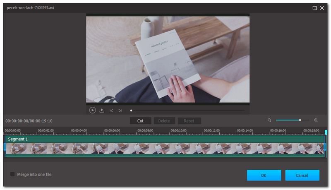Click the export frame icon beside Play
The image size is (331, 190).
coord(102,111)
